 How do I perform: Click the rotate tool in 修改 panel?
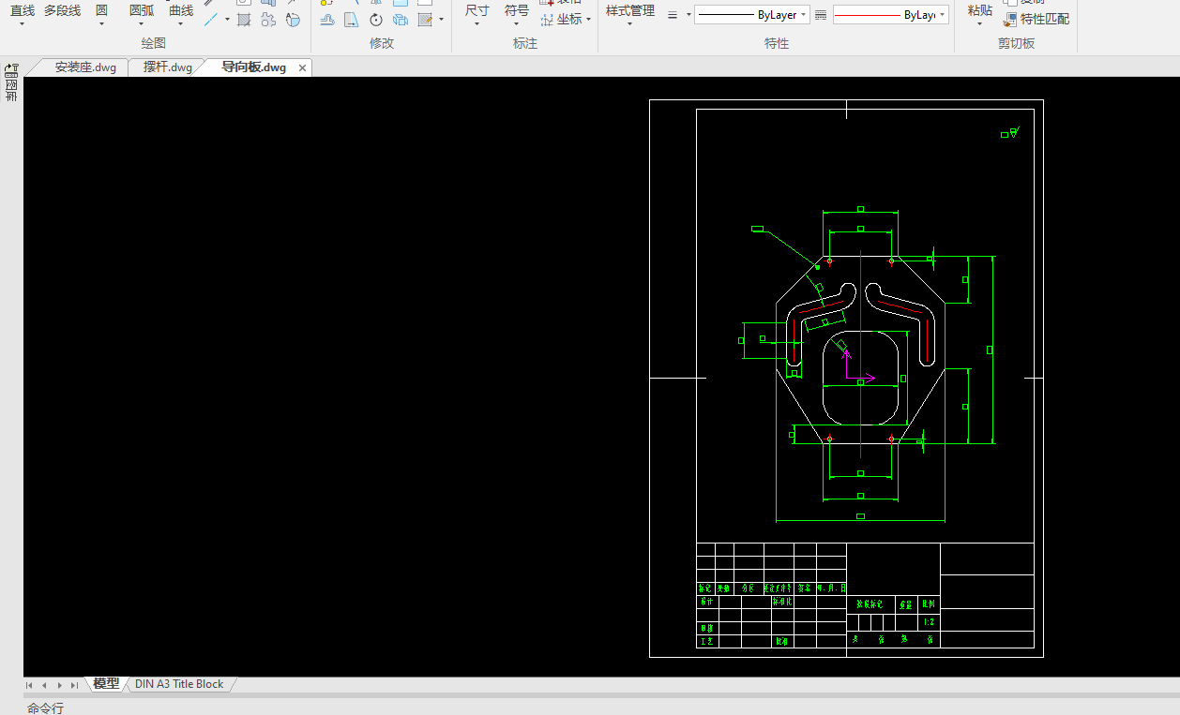[x=376, y=20]
